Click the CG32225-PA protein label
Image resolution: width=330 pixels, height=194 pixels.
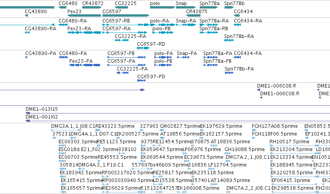coord(132,69)
